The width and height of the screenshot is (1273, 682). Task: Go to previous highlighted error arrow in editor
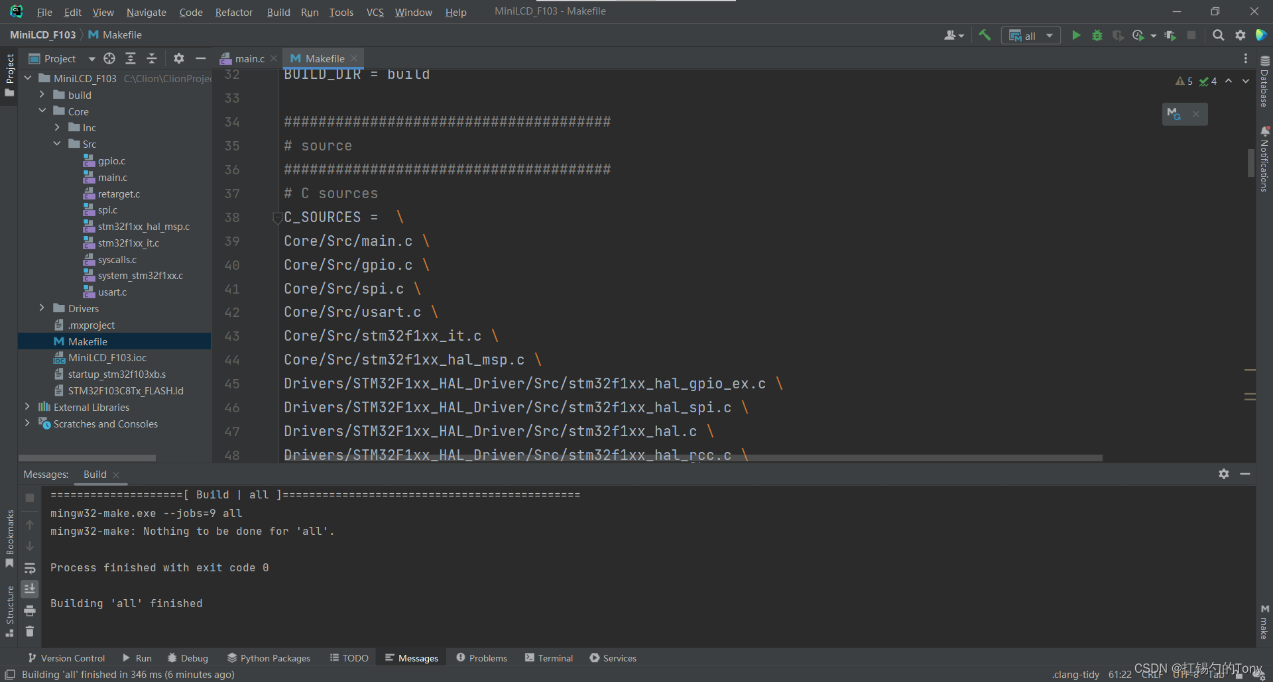(1229, 81)
